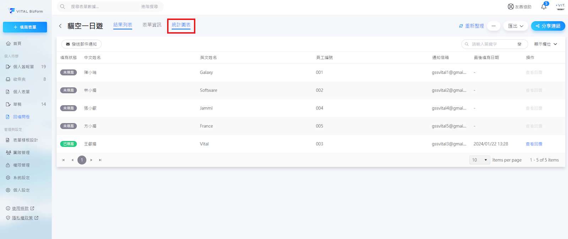This screenshot has width=568, height=239.
Task: Switch to the 結果列表 tab
Action: pyautogui.click(x=123, y=25)
